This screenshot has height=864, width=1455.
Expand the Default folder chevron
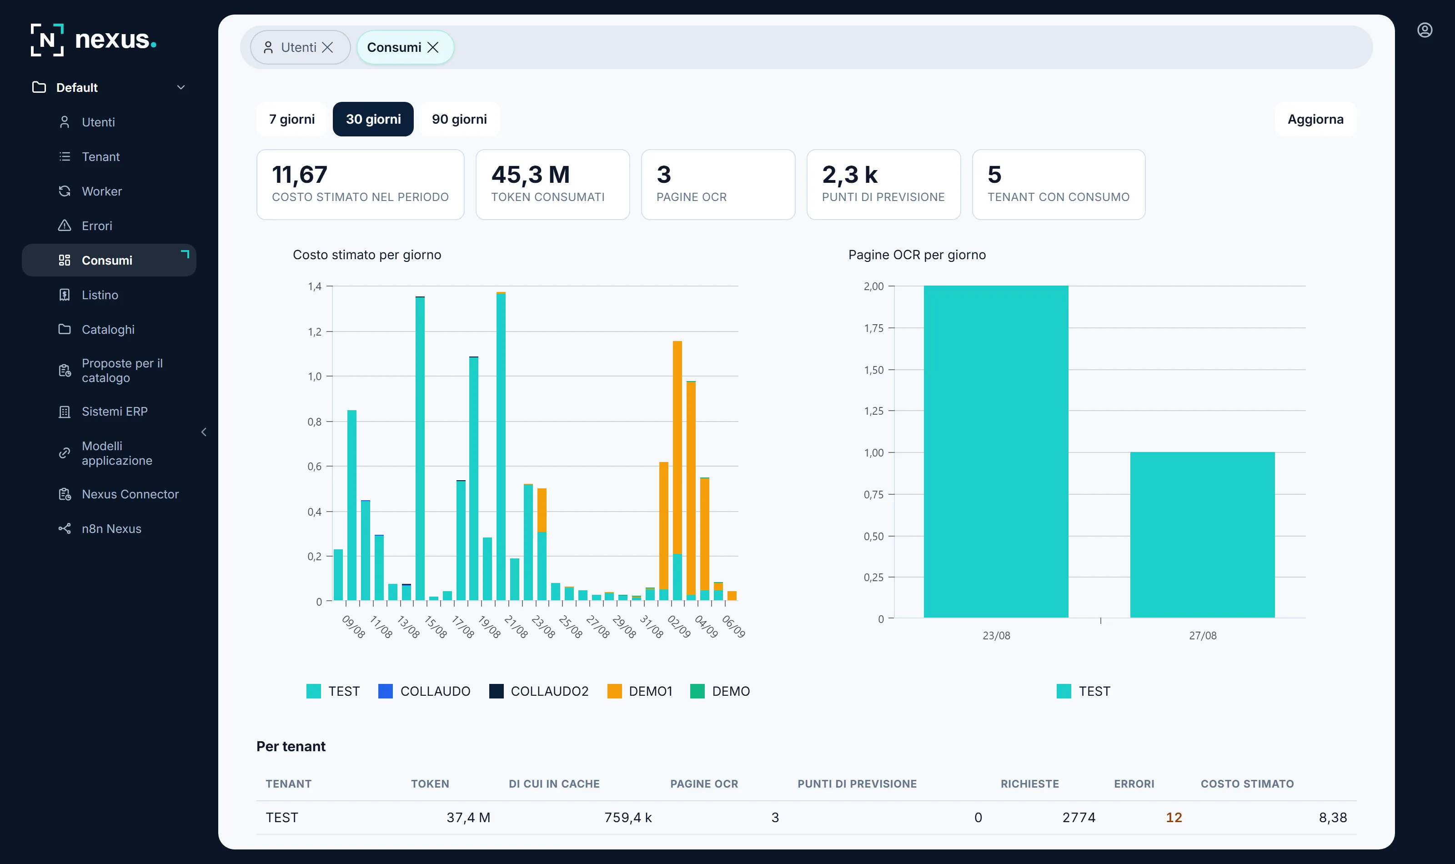click(181, 87)
